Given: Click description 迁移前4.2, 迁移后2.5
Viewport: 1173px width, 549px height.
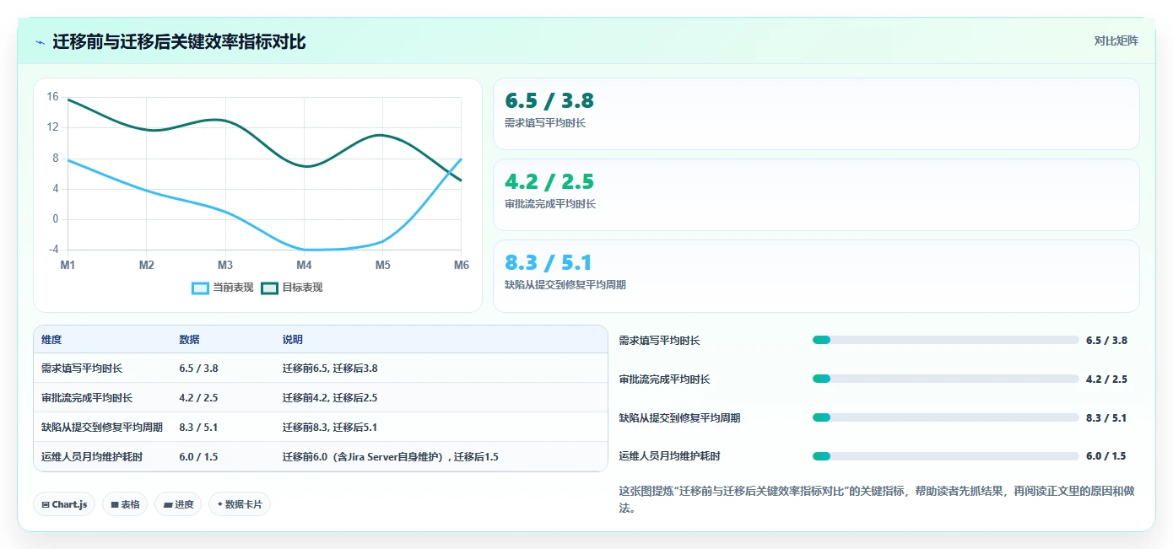Looking at the screenshot, I should pyautogui.click(x=330, y=398).
